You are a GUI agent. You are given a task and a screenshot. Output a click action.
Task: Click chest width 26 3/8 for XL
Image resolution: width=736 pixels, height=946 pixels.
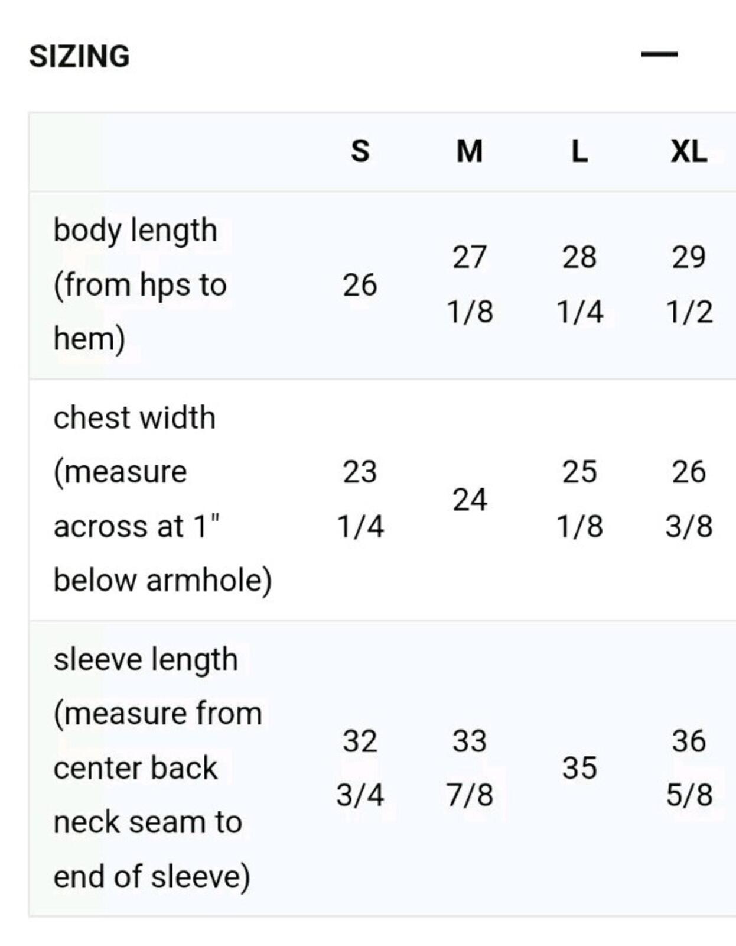[x=689, y=500]
